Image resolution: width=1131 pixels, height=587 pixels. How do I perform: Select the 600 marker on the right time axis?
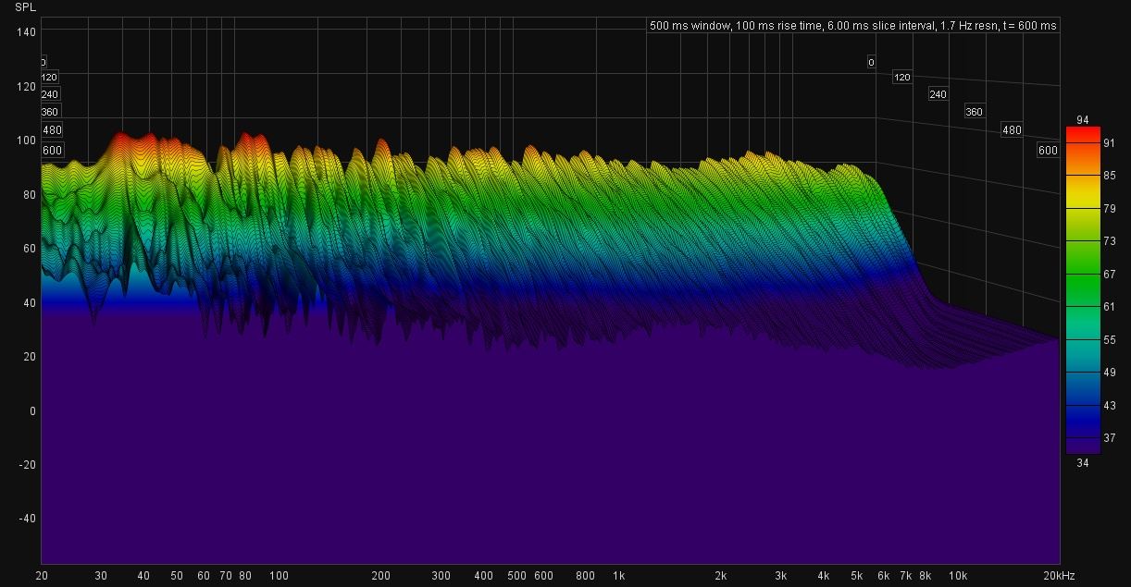[x=1048, y=151]
